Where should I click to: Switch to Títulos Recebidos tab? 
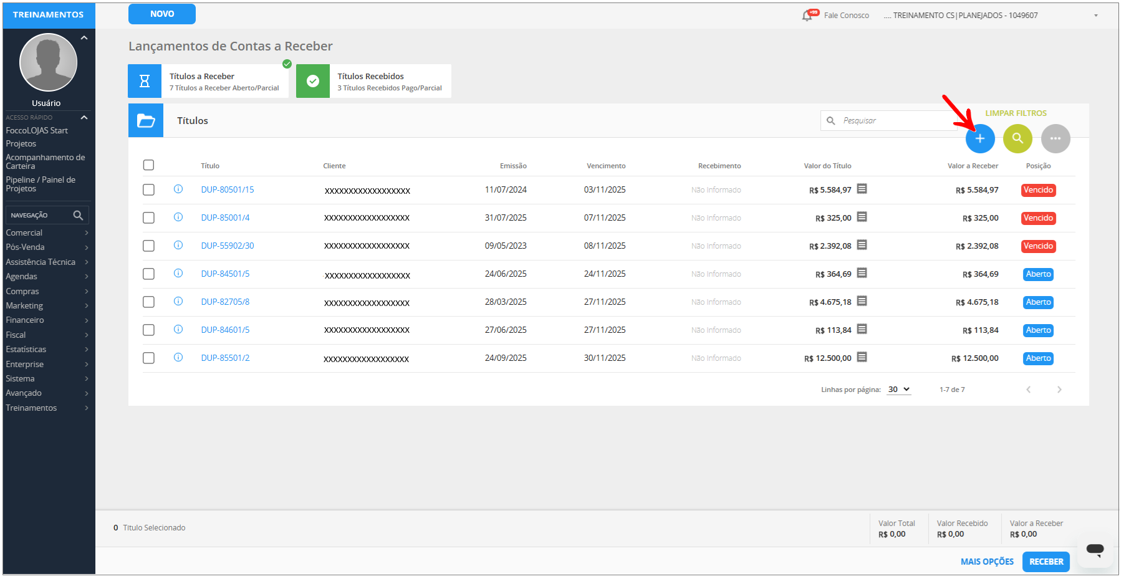tap(373, 81)
